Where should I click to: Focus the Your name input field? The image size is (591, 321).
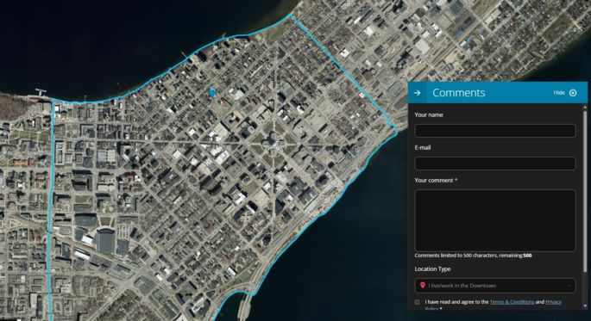495,131
